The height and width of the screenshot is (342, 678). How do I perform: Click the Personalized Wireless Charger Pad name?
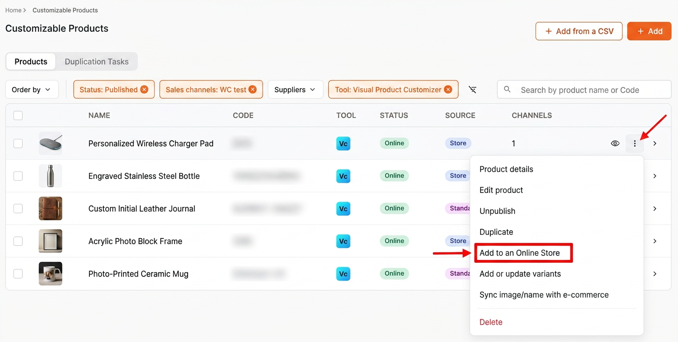151,144
